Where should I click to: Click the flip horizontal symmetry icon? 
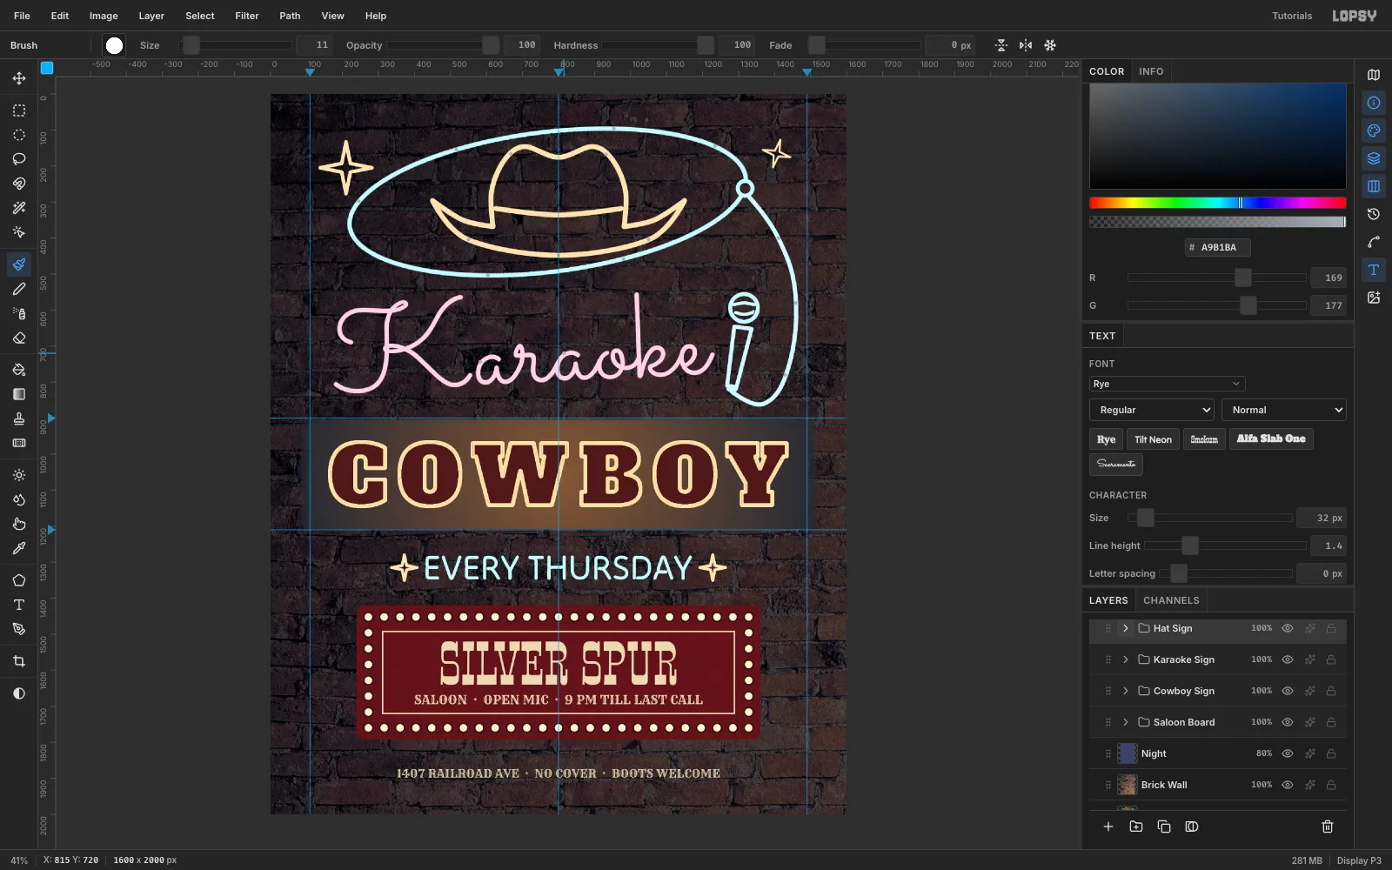(x=1026, y=45)
